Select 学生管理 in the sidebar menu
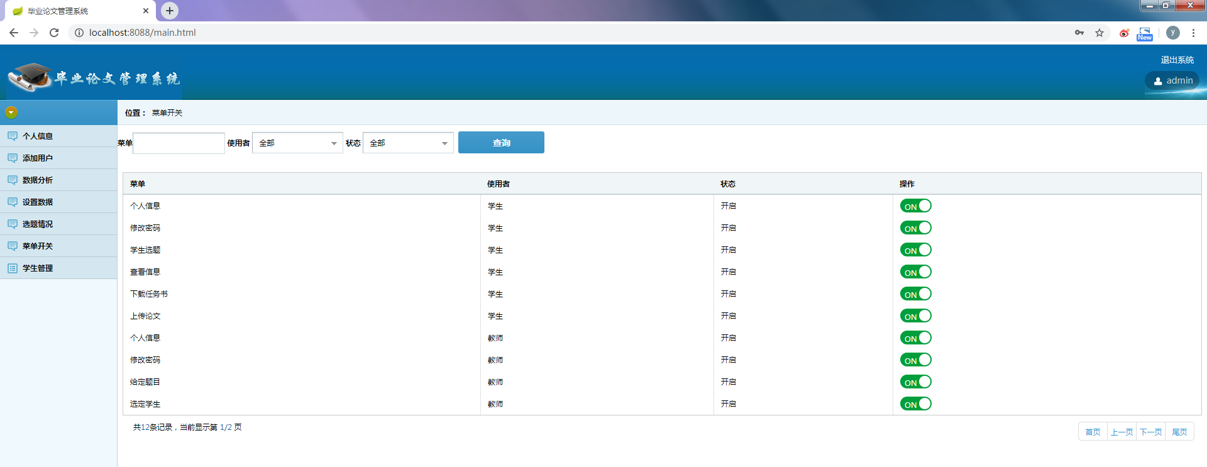The image size is (1207, 467). (38, 268)
